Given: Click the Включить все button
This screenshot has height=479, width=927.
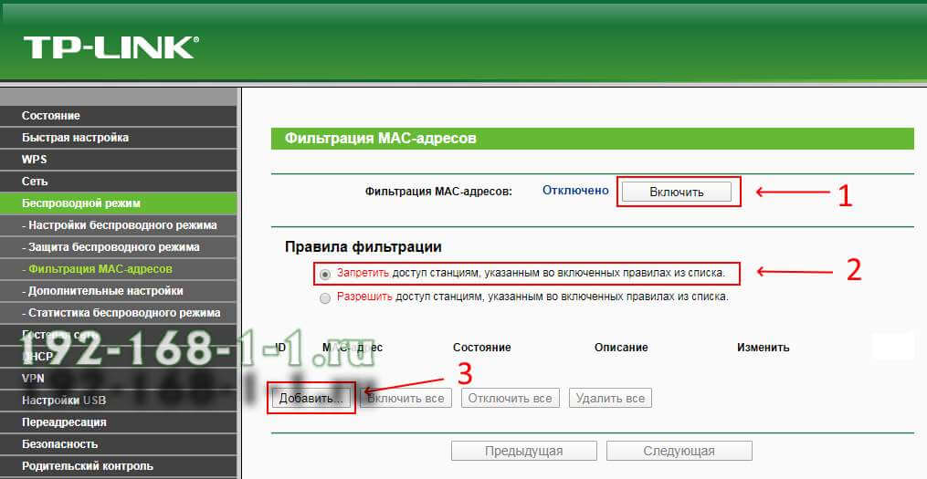Looking at the screenshot, I should (405, 399).
